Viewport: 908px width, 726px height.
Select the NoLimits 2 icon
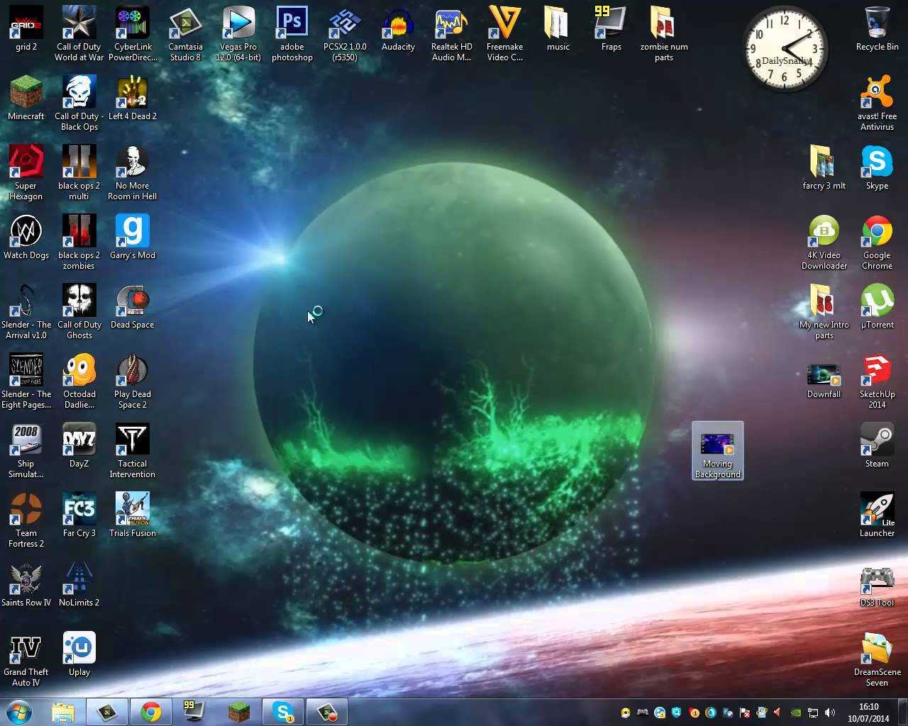pos(79,585)
